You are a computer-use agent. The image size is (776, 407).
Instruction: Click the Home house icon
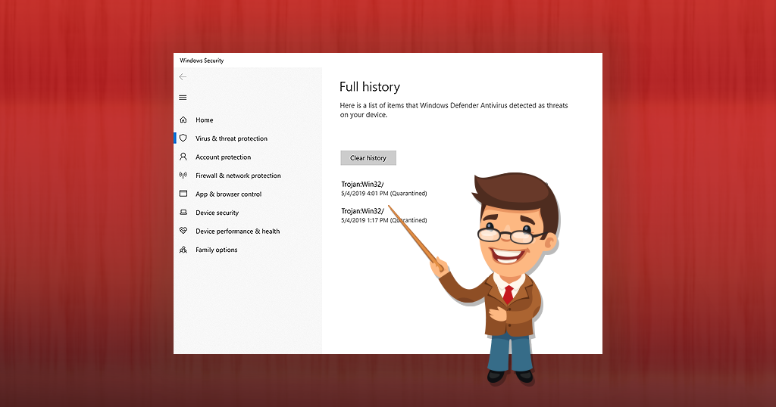[x=183, y=120]
